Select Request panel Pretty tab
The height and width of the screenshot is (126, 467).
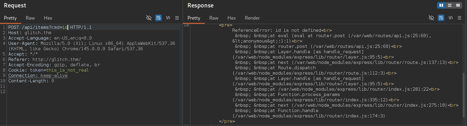click(10, 18)
